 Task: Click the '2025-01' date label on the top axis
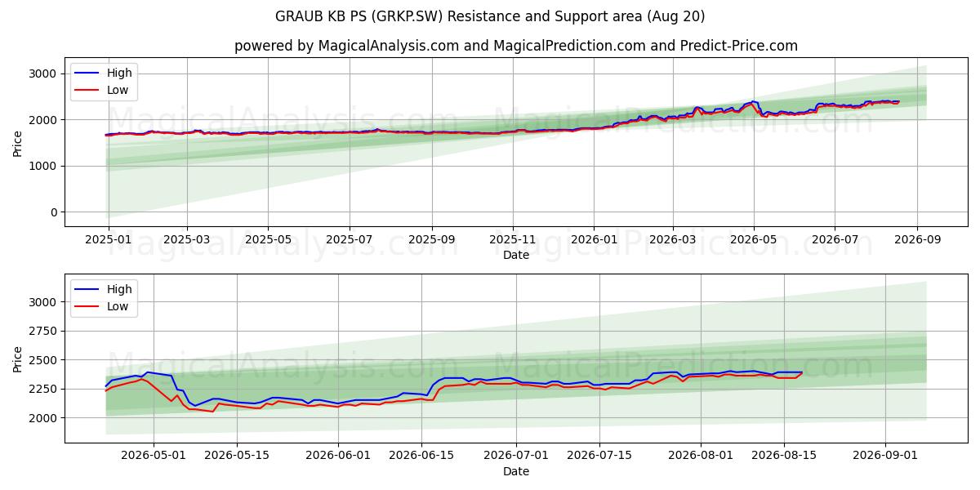108,240
